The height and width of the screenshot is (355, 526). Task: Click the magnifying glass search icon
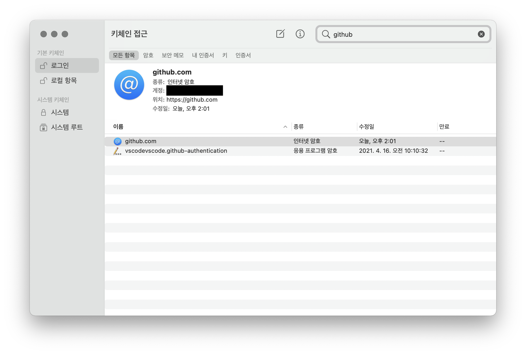(x=326, y=34)
